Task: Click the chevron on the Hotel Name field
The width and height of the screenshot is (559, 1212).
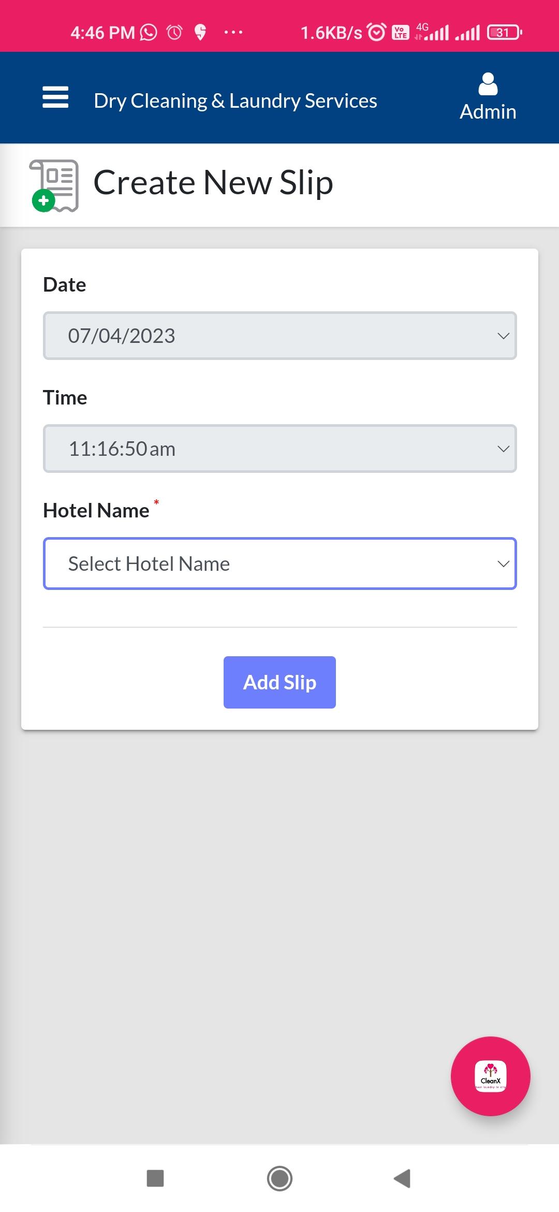Action: (x=503, y=564)
